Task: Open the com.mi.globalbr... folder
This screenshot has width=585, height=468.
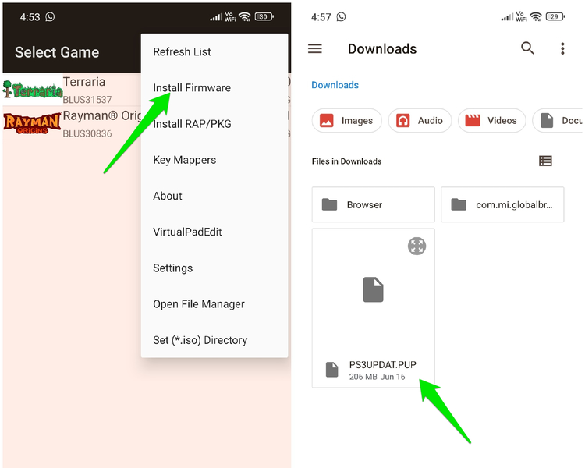Action: point(502,204)
